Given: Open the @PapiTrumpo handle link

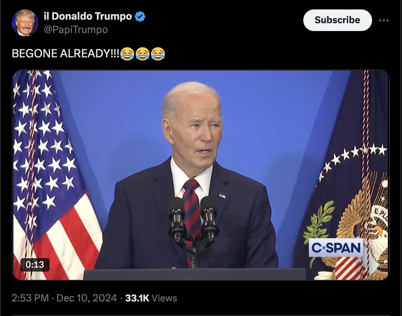Looking at the screenshot, I should click(x=76, y=29).
